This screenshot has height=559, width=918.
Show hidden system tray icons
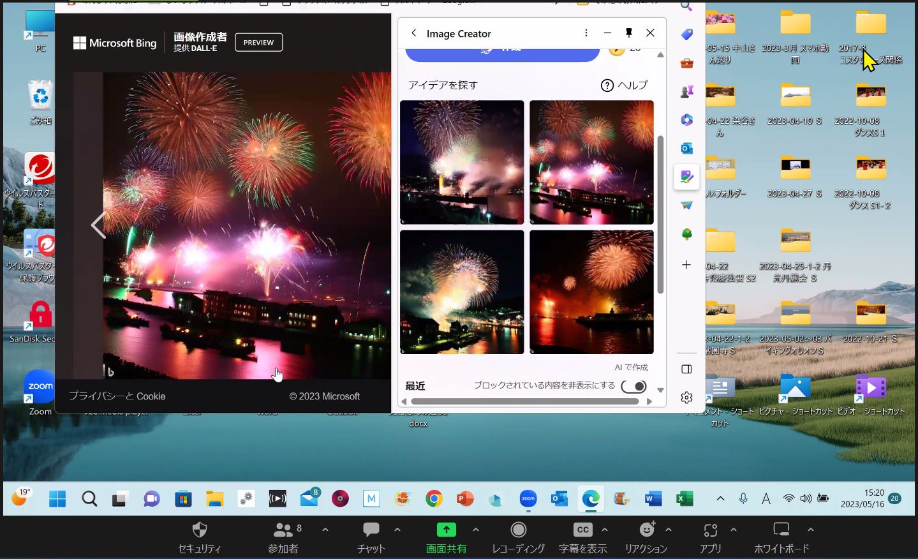click(720, 498)
